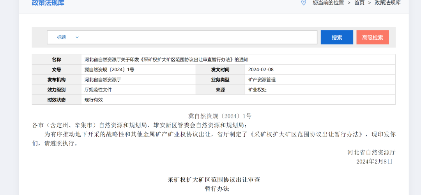Click the 发文时间 value 2024-02-08
The height and width of the screenshot is (195, 421).
coord(261,70)
